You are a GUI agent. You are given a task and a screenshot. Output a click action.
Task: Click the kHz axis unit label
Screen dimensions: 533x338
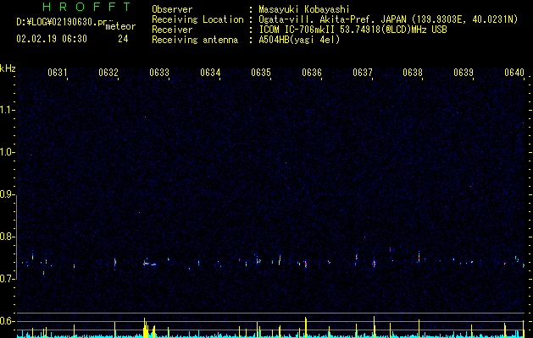[x=8, y=68]
